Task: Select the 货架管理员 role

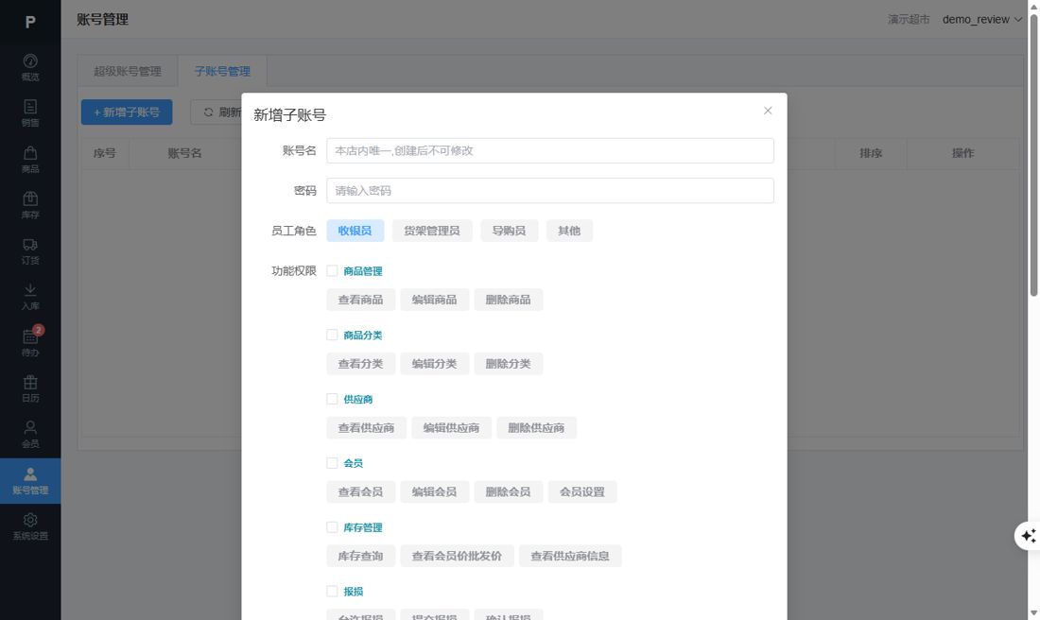Action: click(x=432, y=231)
